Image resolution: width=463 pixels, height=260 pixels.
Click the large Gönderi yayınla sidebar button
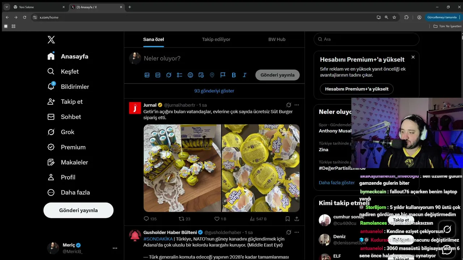click(x=78, y=210)
